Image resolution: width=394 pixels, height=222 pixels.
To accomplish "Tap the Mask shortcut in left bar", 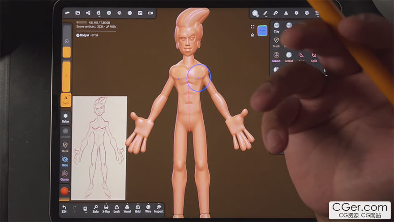I will (x=65, y=147).
